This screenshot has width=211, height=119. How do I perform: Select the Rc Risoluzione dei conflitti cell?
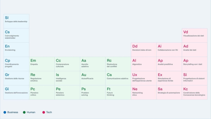tap(118, 64)
